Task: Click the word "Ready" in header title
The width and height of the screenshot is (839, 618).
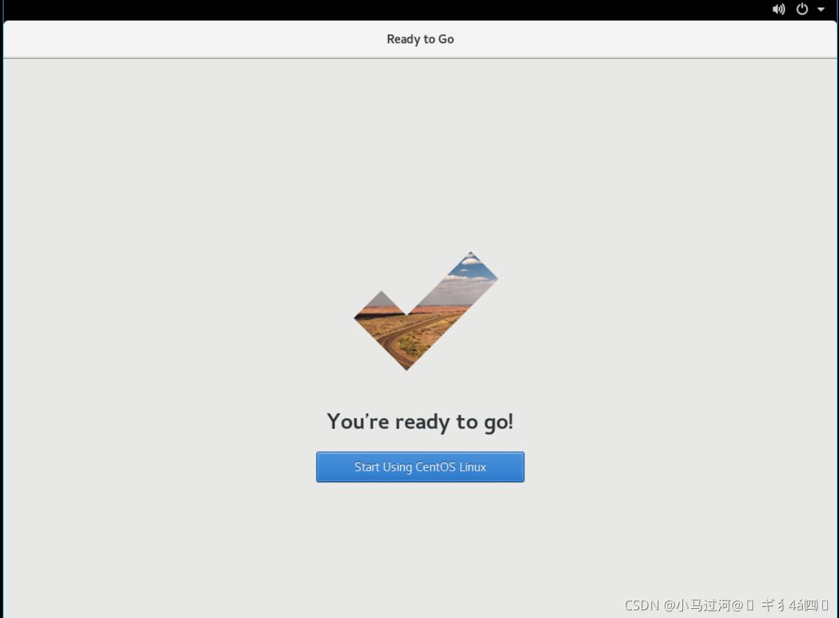Action: pyautogui.click(x=403, y=39)
